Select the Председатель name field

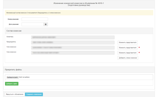pos(73,42)
